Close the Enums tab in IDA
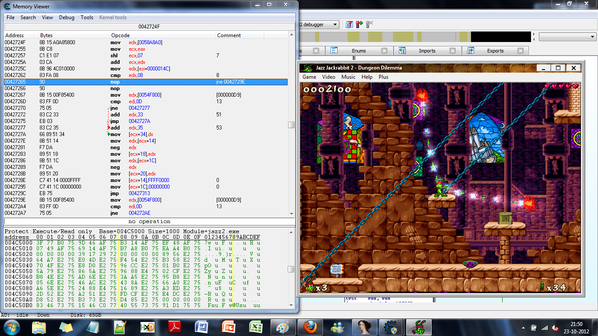The width and height of the screenshot is (598, 336). coord(384,51)
